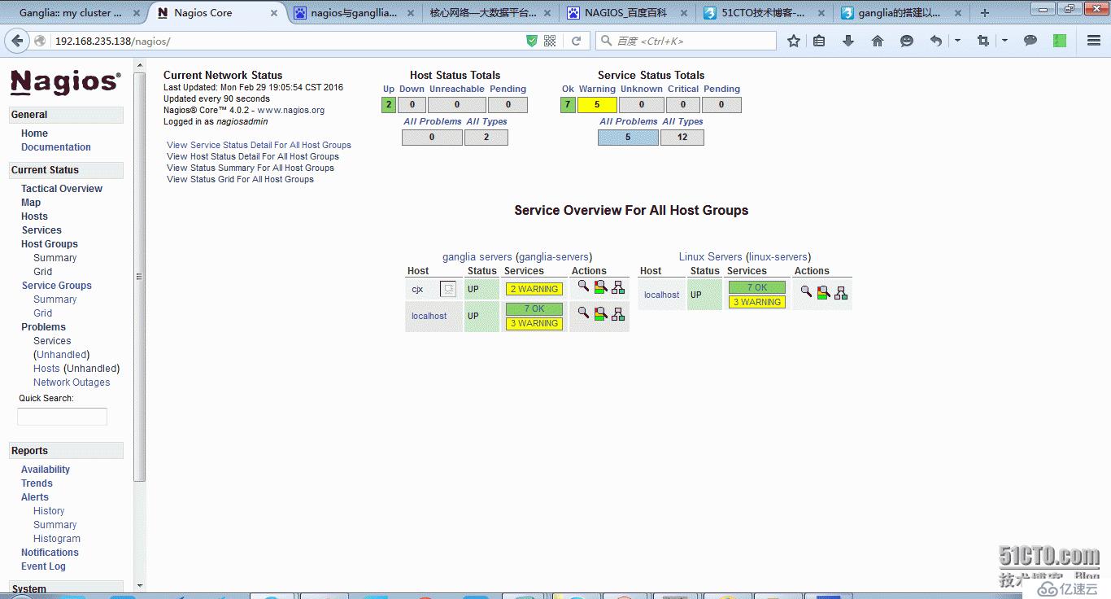Viewport: 1111px width, 599px height.
Task: Click the 2 WARNING badge for cjx
Action: (534, 289)
